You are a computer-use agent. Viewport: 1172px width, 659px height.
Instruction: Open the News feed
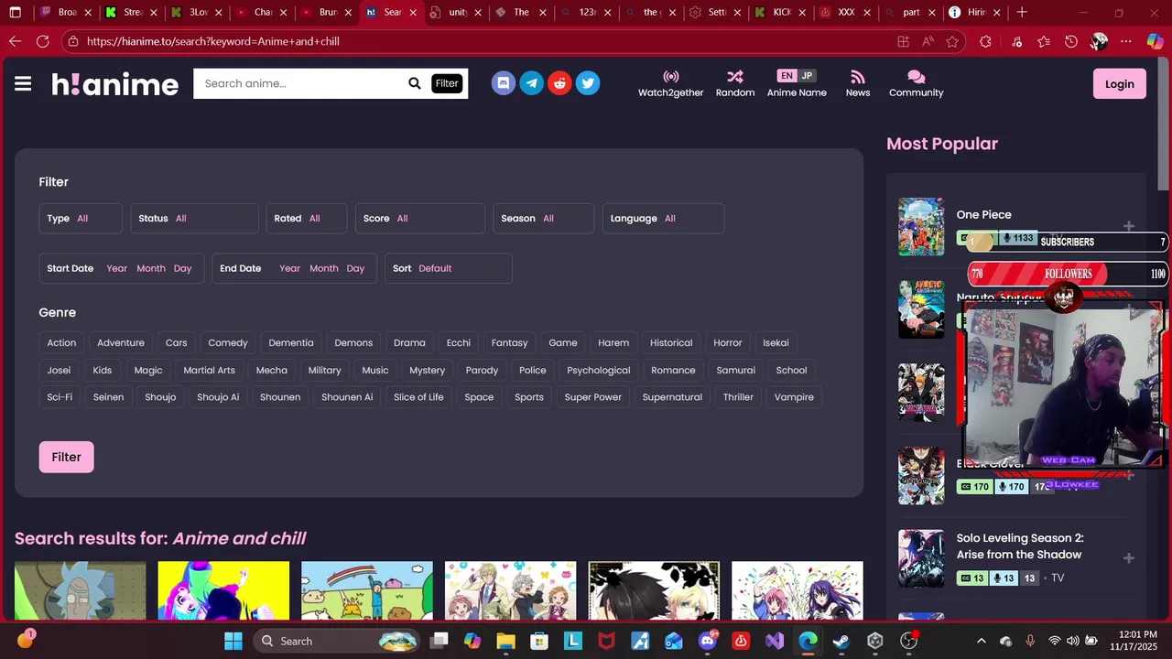858,83
